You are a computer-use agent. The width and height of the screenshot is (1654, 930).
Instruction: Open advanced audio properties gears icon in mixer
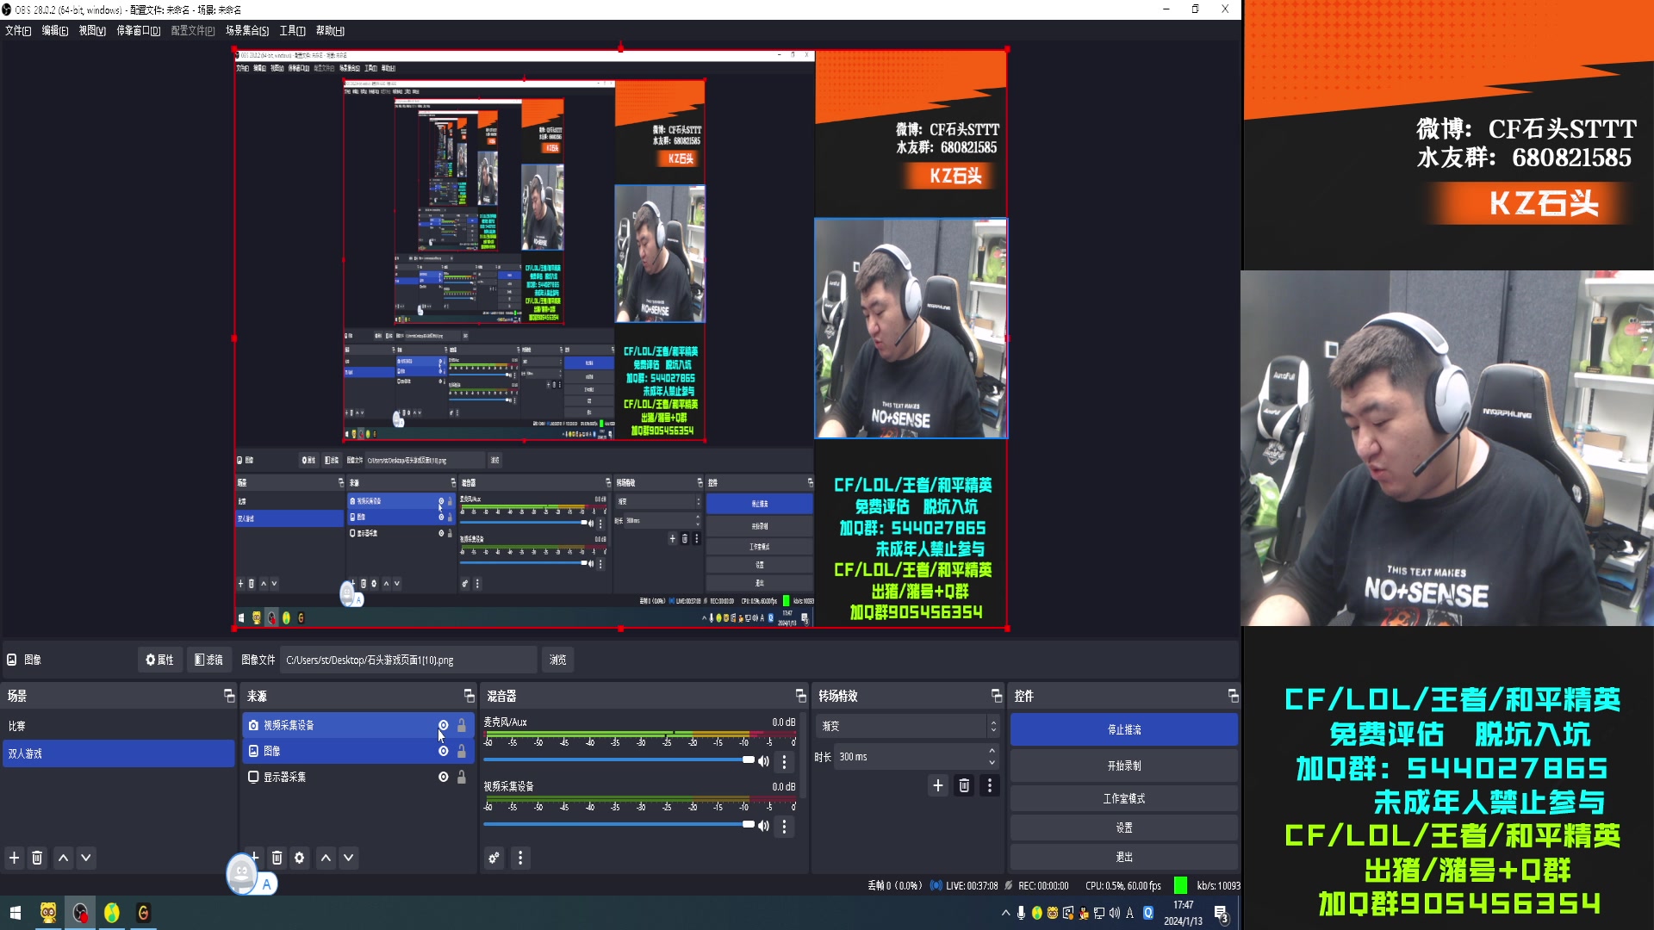coord(494,858)
